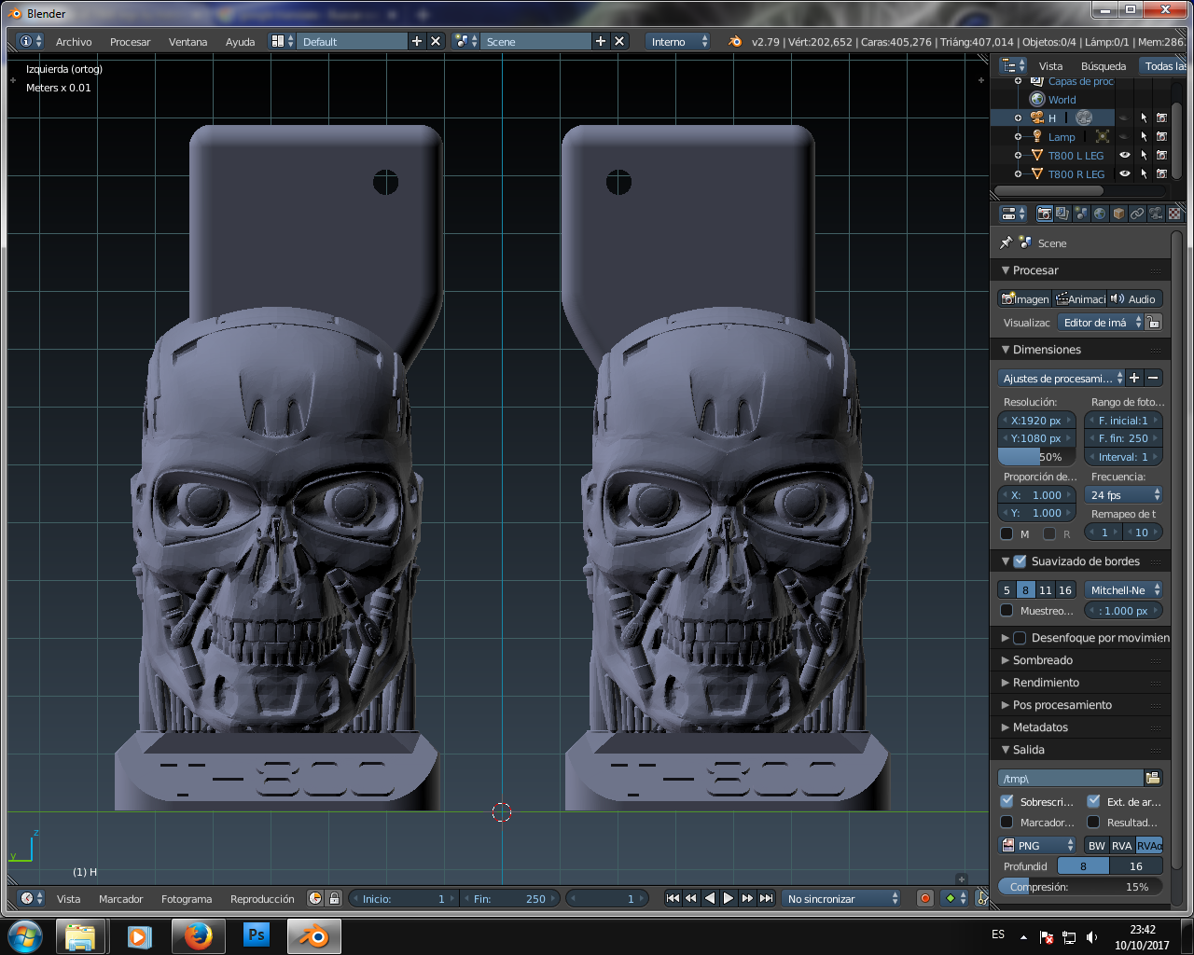The height and width of the screenshot is (955, 1194).
Task: Click the folder icon beside /tmp\ path
Action: point(1153,778)
